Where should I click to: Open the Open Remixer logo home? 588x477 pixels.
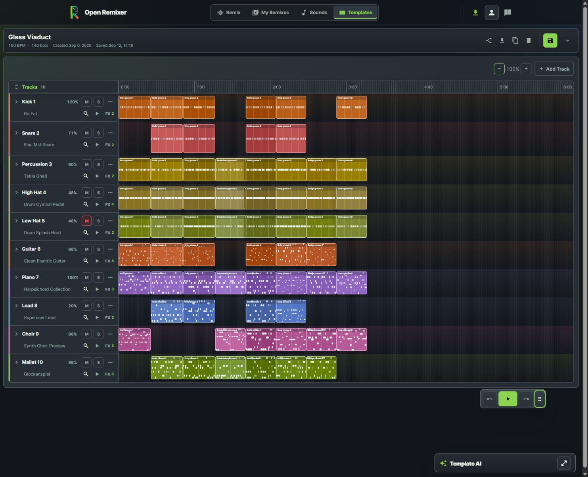pyautogui.click(x=98, y=12)
